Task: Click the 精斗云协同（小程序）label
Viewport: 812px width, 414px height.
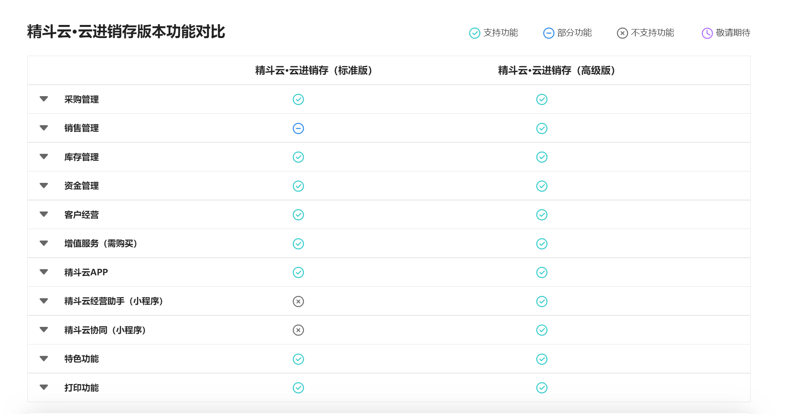Action: (106, 330)
